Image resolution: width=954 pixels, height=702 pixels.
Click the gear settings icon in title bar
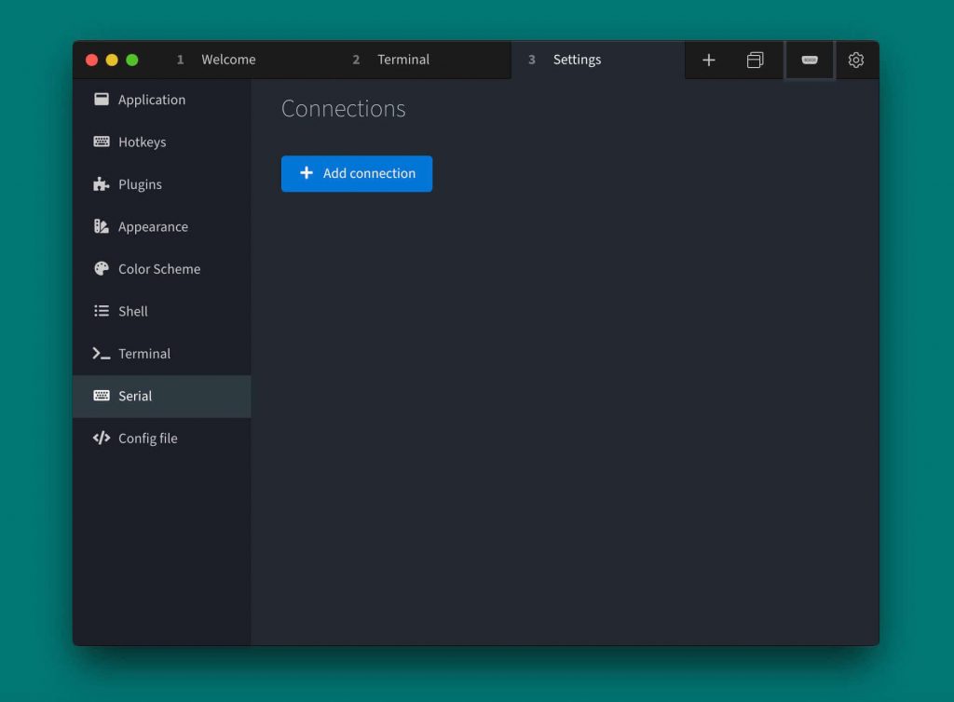pos(856,60)
